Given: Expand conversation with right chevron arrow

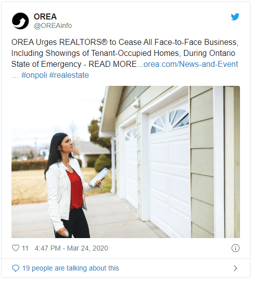Looking at the screenshot, I should (236, 268).
